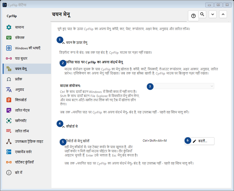Collapse the कीबोर्ड से section
Image resolution: width=234 pixels, height=191 pixels.
(x=63, y=127)
